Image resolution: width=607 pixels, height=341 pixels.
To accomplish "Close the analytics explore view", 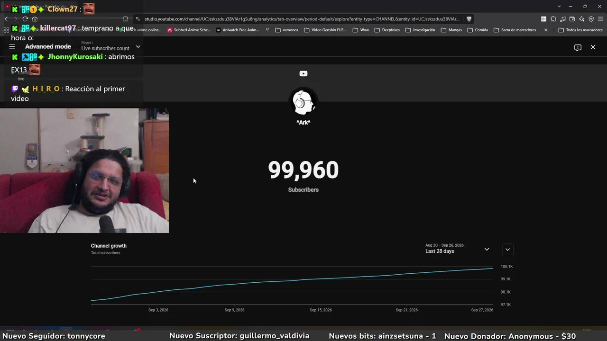I will point(593,47).
